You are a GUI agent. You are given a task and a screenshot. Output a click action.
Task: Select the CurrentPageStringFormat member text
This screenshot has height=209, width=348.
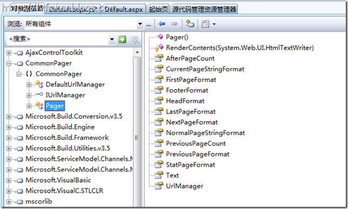pyautogui.click(x=205, y=69)
